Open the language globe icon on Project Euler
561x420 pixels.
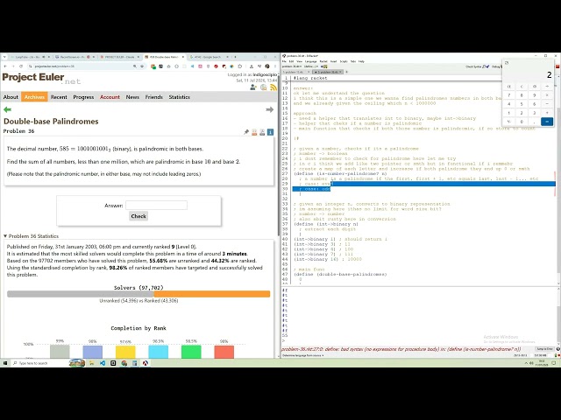click(263, 87)
